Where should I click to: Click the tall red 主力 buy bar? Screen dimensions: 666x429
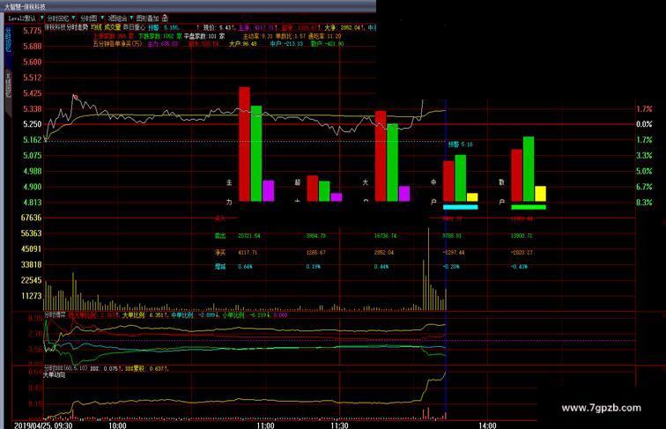point(244,144)
